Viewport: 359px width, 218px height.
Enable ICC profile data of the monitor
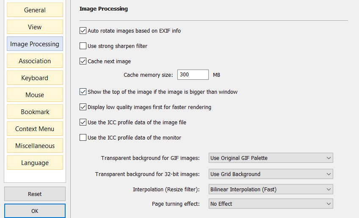point(83,137)
